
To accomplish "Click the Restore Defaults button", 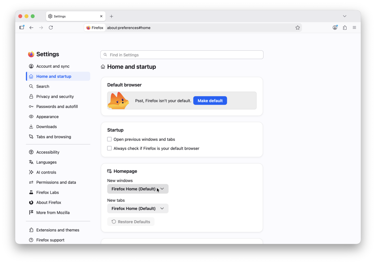I will (x=131, y=222).
